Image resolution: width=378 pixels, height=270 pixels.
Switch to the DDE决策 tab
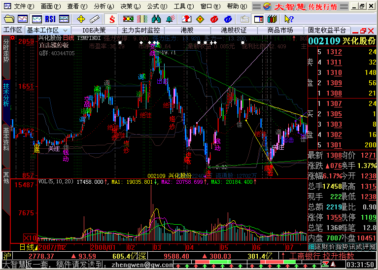[94, 31]
